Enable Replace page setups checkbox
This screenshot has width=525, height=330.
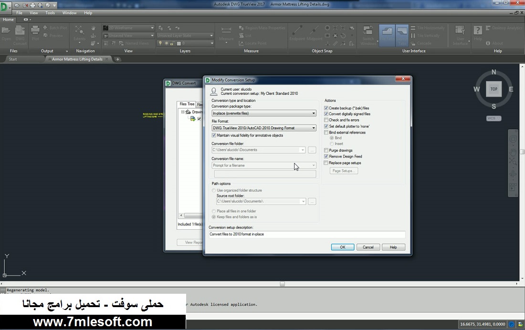(326, 163)
